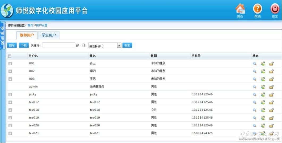Open the Help (帮助) question mark icon
This screenshot has width=282, height=143.
257,9
